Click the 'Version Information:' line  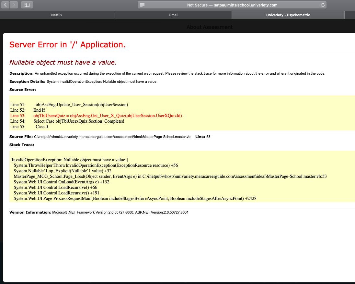point(99,212)
